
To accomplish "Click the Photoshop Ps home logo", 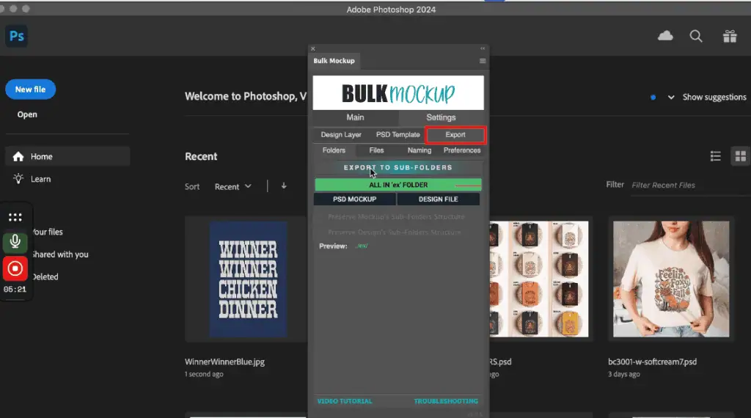I will tap(16, 36).
